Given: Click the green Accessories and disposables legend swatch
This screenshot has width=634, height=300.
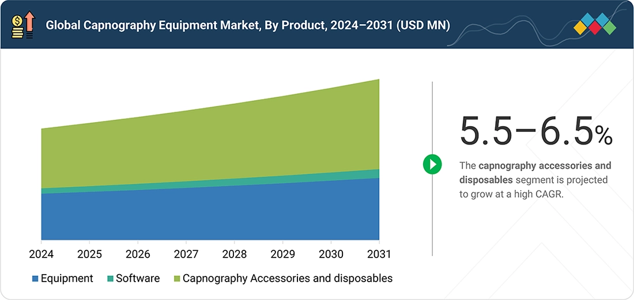Looking at the screenshot, I should [177, 279].
